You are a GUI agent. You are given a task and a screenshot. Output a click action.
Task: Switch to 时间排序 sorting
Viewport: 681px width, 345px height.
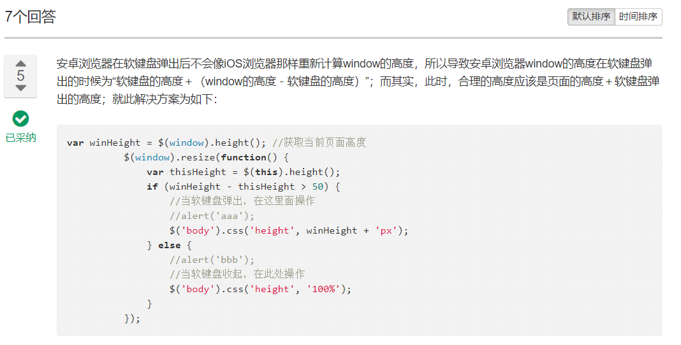638,17
